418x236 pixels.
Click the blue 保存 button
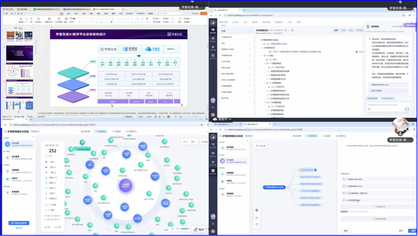point(411,230)
